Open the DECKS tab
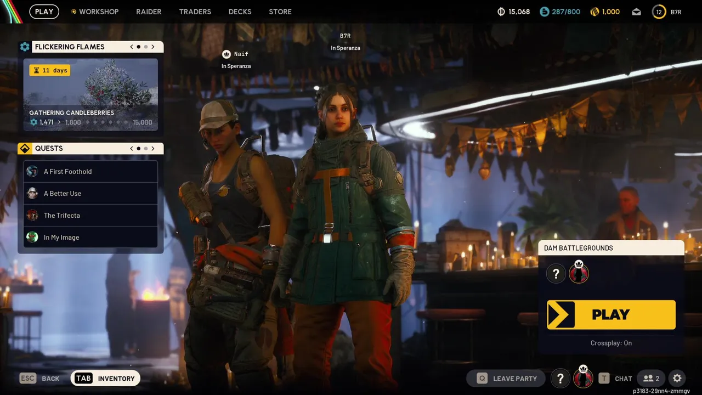Screen dimensions: 702x395 pos(240,12)
